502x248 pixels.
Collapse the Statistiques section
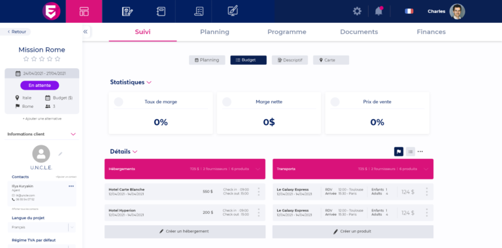(x=149, y=82)
